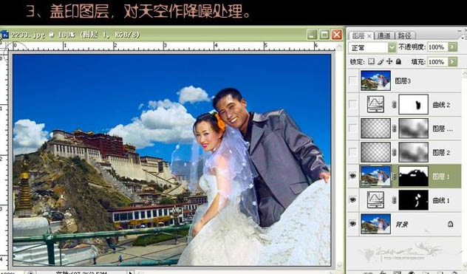Viewport: 467px width, 274px height.
Task: Toggle mask link icon on 图层 1
Action: click(394, 176)
